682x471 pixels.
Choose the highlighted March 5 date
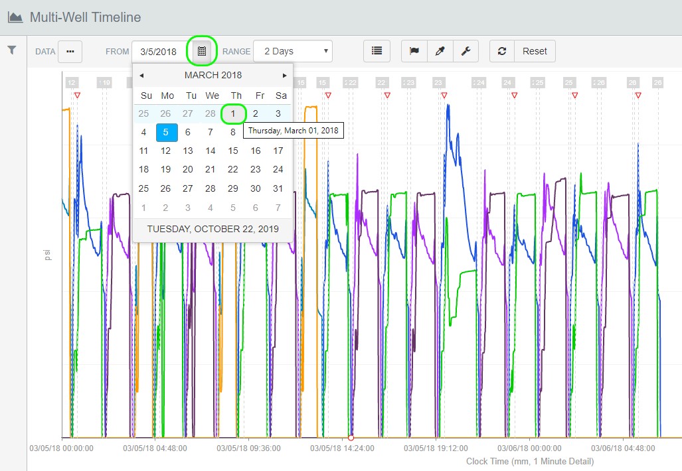(167, 132)
